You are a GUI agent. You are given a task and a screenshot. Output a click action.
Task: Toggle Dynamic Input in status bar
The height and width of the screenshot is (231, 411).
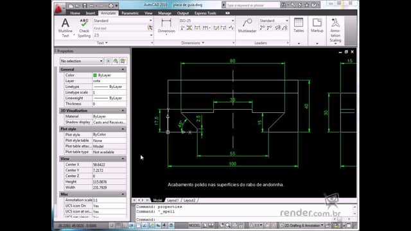tap(158, 225)
